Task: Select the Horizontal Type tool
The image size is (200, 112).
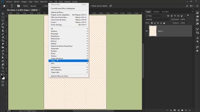Action: click(3, 54)
